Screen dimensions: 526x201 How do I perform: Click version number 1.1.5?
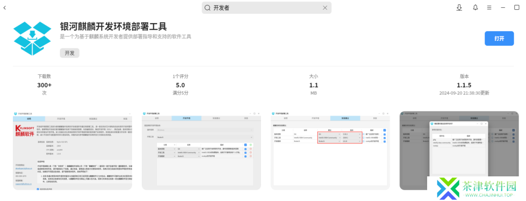pos(464,85)
